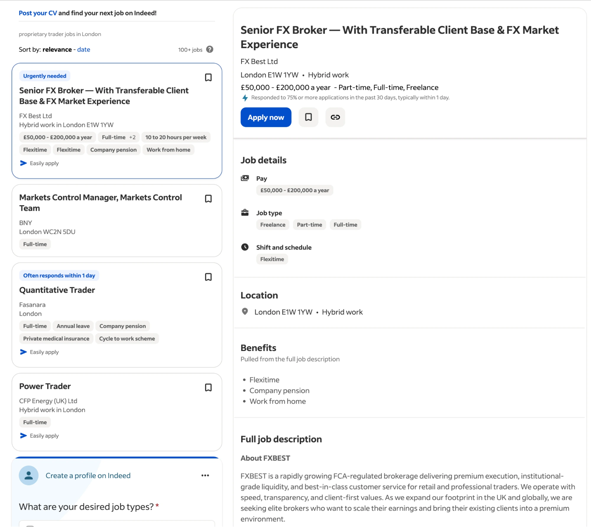Bookmark the Quantitative Trader job

coord(208,277)
